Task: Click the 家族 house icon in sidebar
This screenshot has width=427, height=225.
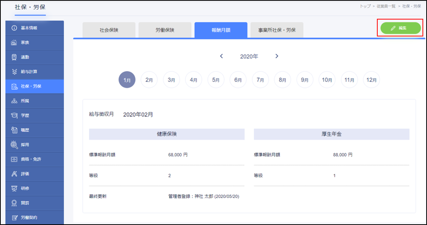Action: pyautogui.click(x=14, y=42)
